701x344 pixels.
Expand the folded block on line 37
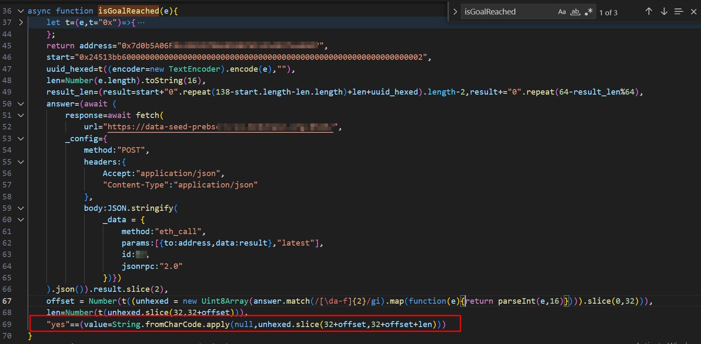tap(21, 22)
